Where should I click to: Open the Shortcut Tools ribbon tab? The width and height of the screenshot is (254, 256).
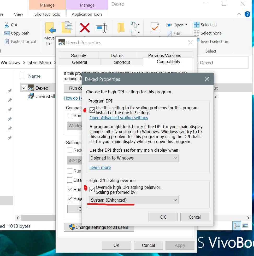47,14
